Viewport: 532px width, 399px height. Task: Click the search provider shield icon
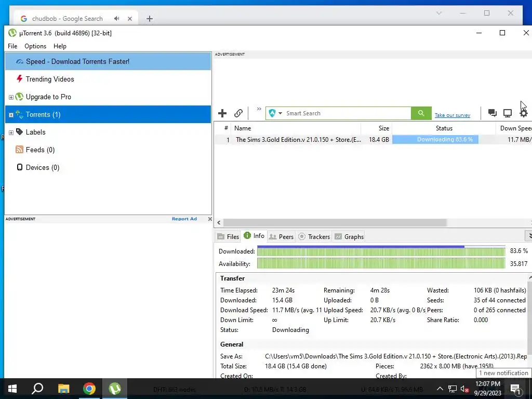tap(272, 113)
